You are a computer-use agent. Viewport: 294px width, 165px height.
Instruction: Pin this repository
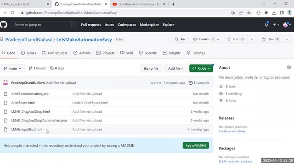click(x=180, y=39)
